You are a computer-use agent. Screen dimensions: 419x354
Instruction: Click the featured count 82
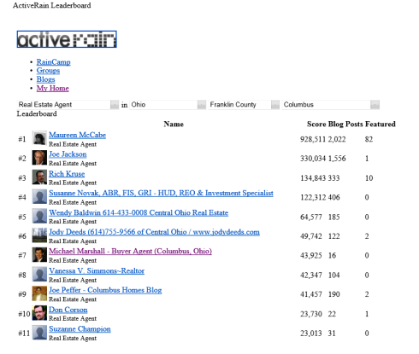point(369,139)
